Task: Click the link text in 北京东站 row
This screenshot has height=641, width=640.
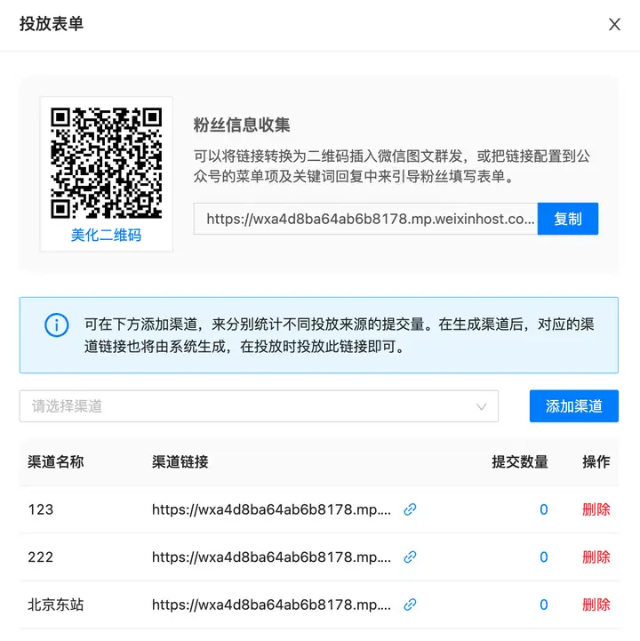Action: point(271,605)
